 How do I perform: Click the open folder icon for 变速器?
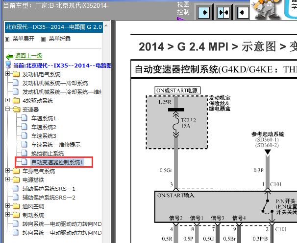[16, 109]
